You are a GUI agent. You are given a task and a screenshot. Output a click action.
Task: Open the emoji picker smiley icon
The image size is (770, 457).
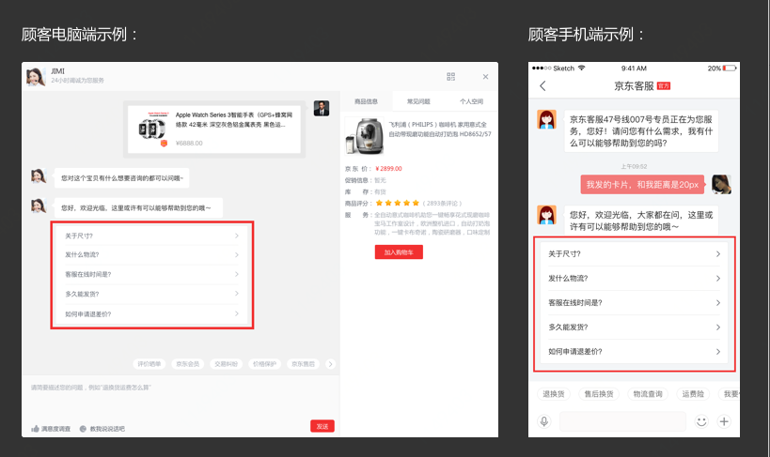[701, 421]
